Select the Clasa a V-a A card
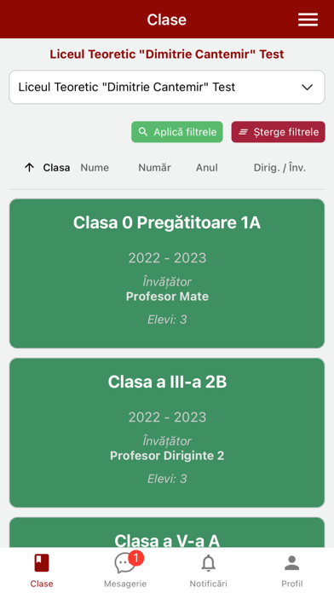The width and height of the screenshot is (334, 593). coord(167,533)
